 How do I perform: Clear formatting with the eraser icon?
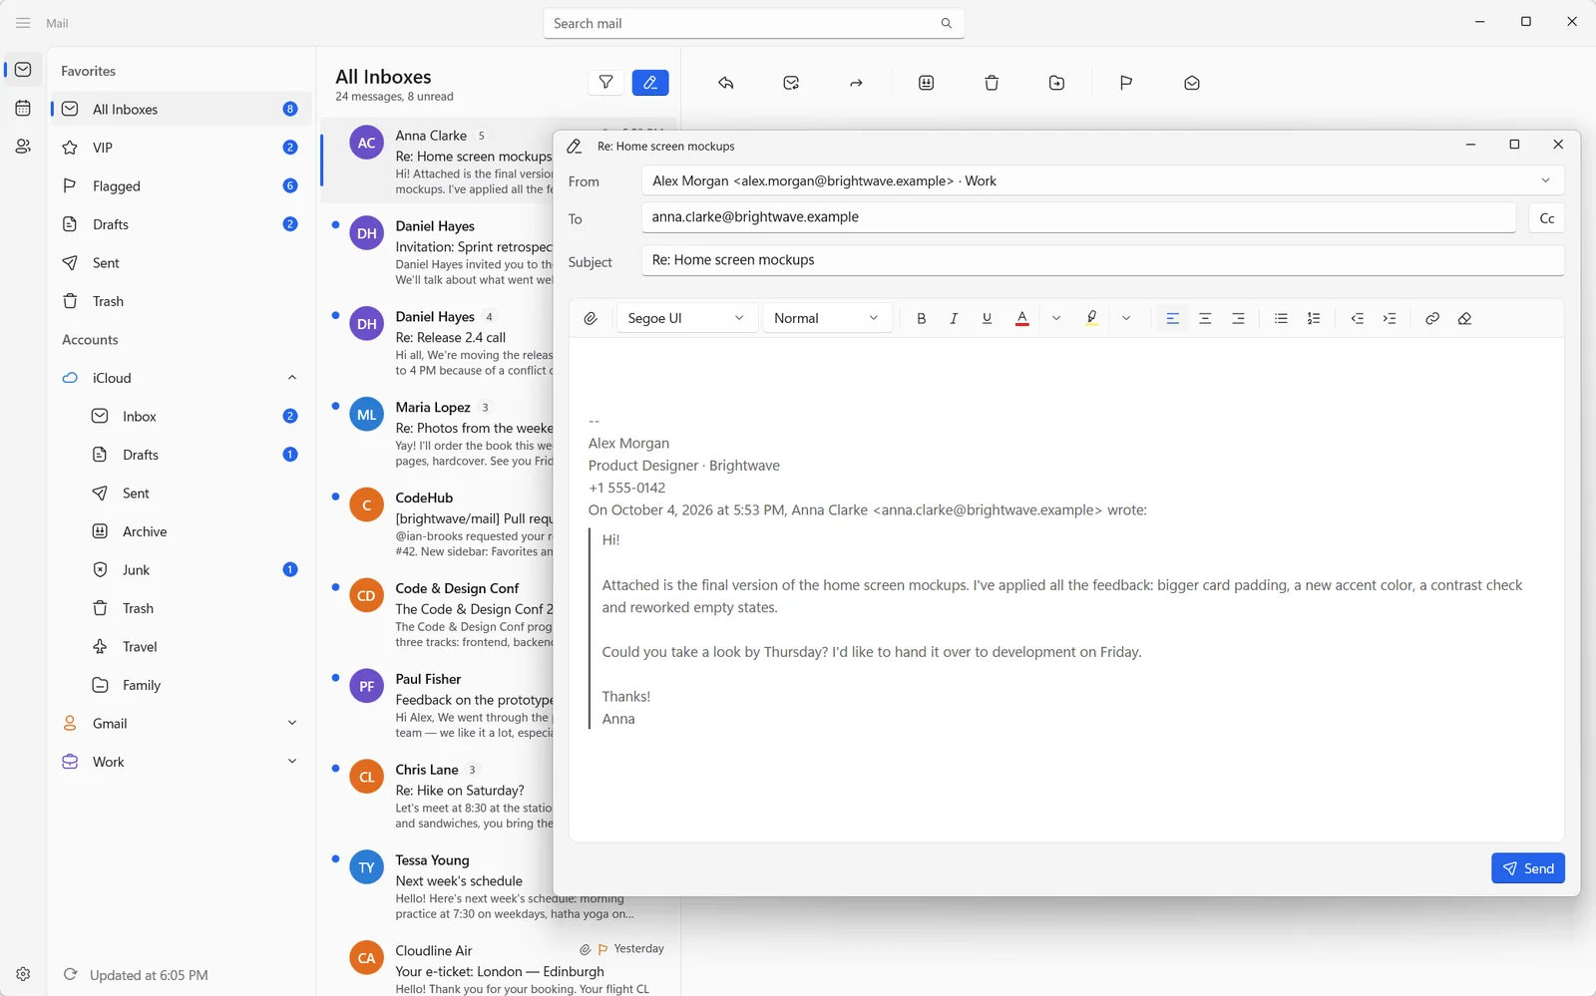(x=1464, y=318)
